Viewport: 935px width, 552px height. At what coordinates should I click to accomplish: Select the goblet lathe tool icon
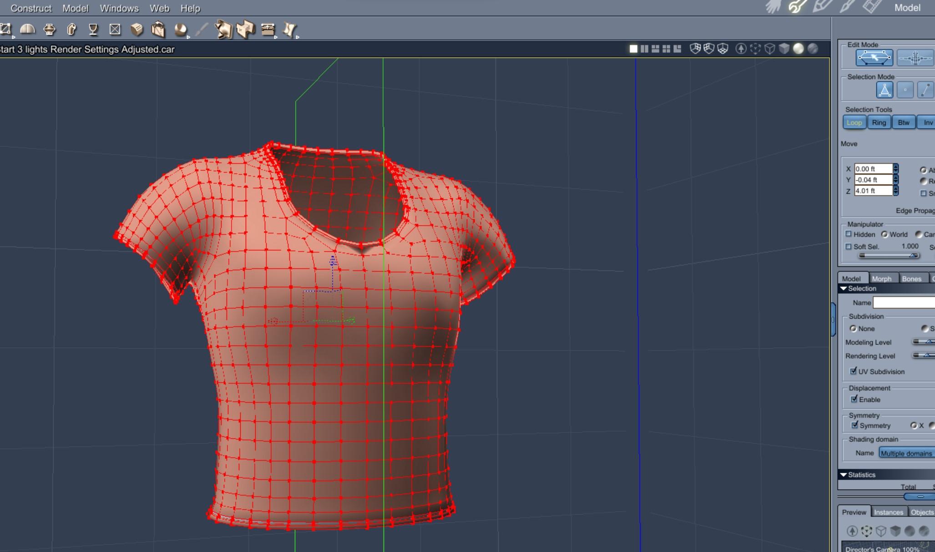[93, 30]
